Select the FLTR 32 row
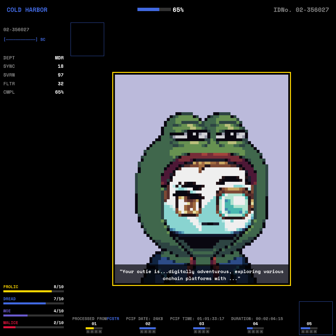The height and width of the screenshot is (336, 336). tap(33, 84)
